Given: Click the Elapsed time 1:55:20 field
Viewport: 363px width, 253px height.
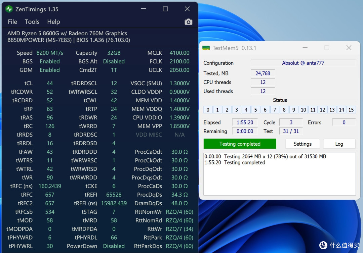Looking at the screenshot, I should 245,122.
